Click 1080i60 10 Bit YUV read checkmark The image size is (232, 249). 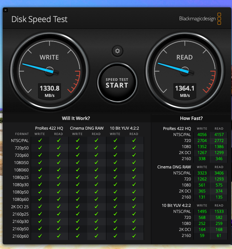pos(134,170)
